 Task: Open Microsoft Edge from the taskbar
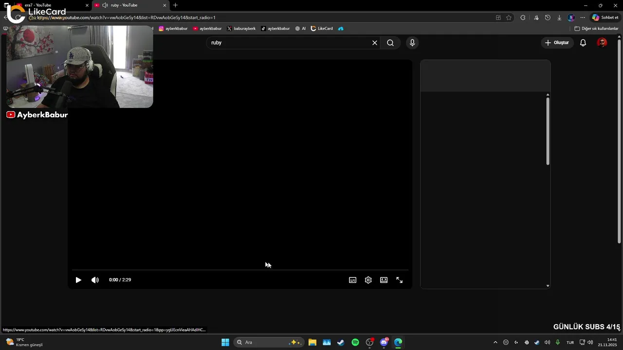398,342
